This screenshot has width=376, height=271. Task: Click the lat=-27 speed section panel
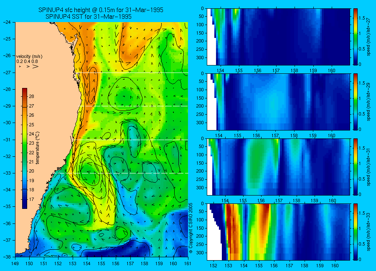pos(278,37)
